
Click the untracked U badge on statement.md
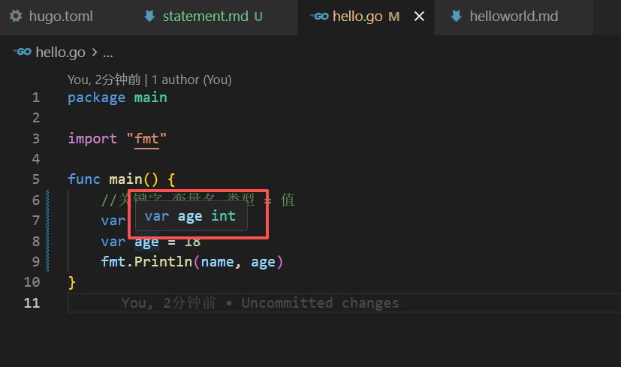point(258,17)
